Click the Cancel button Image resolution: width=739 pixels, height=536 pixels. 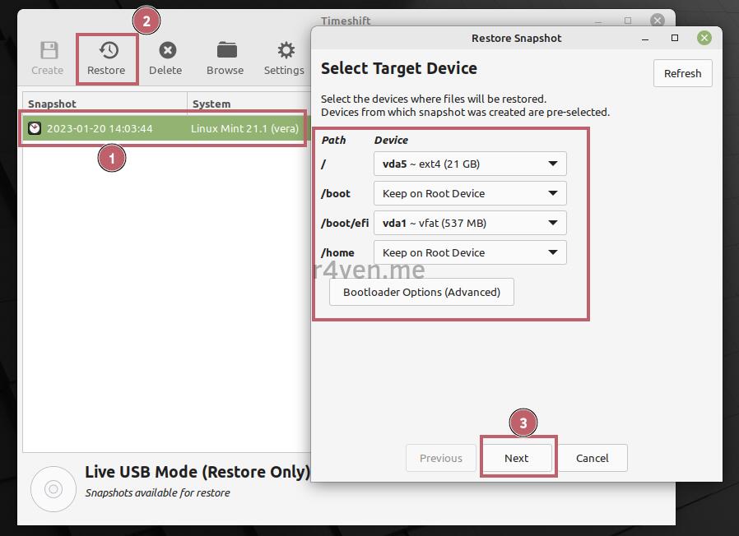[x=593, y=458]
